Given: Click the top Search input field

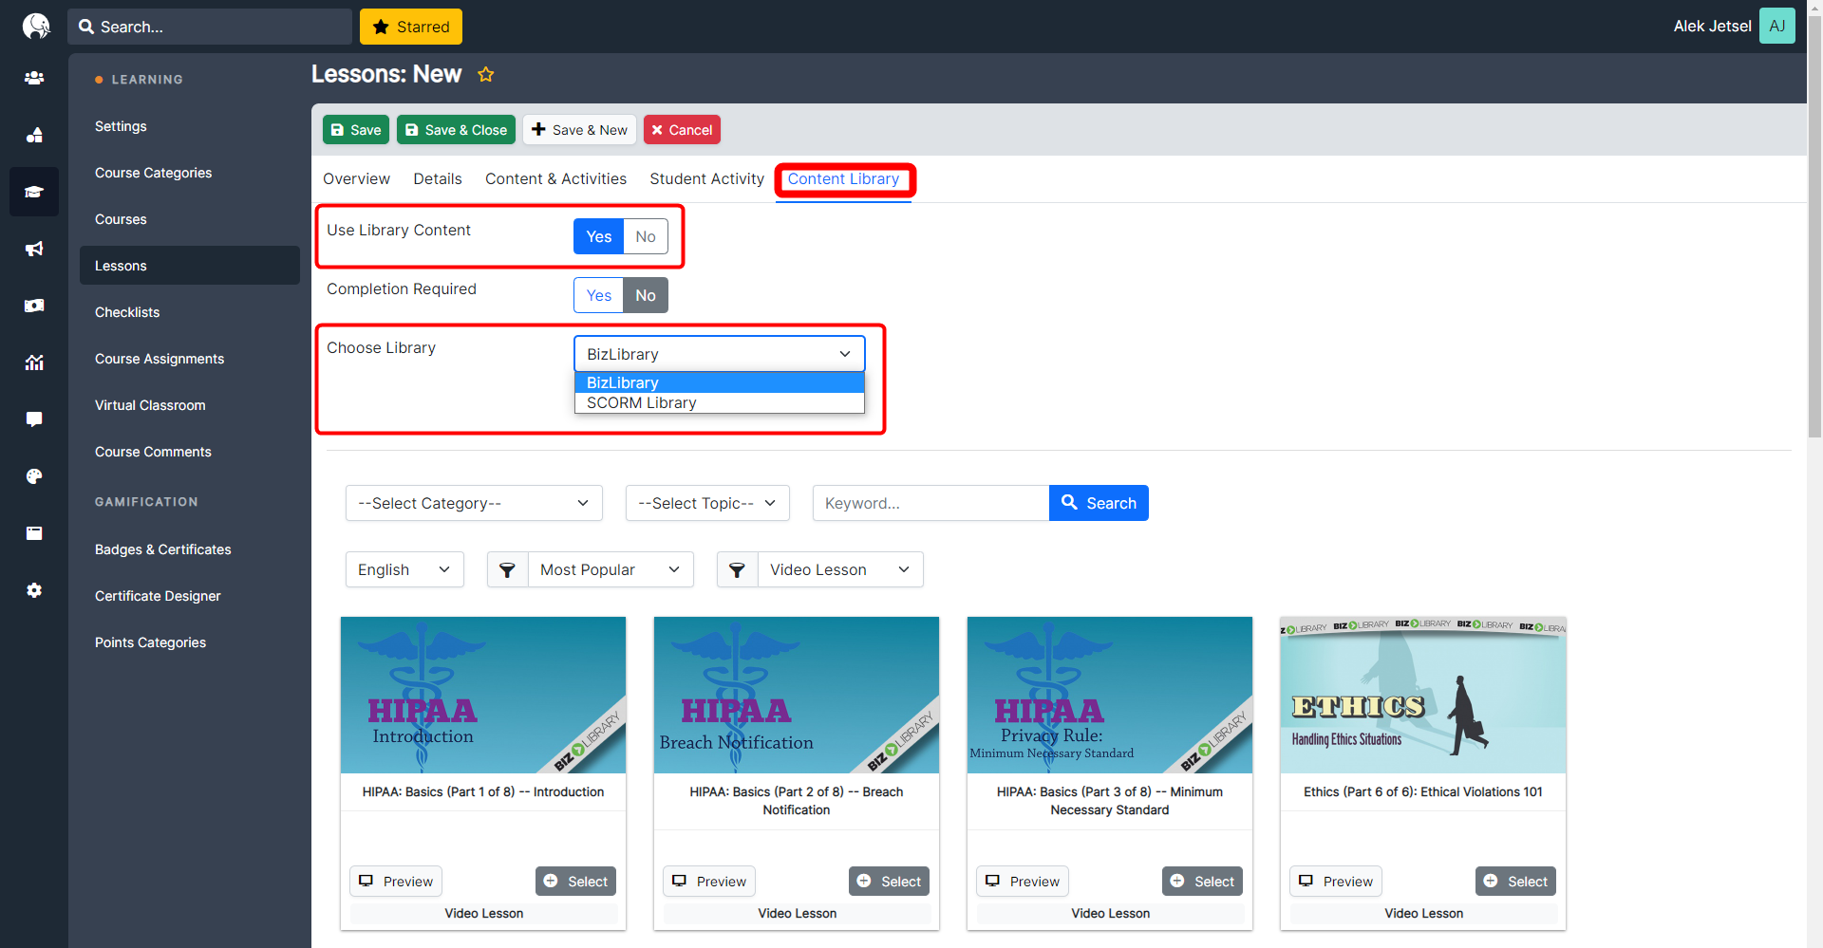Looking at the screenshot, I should click(x=210, y=27).
